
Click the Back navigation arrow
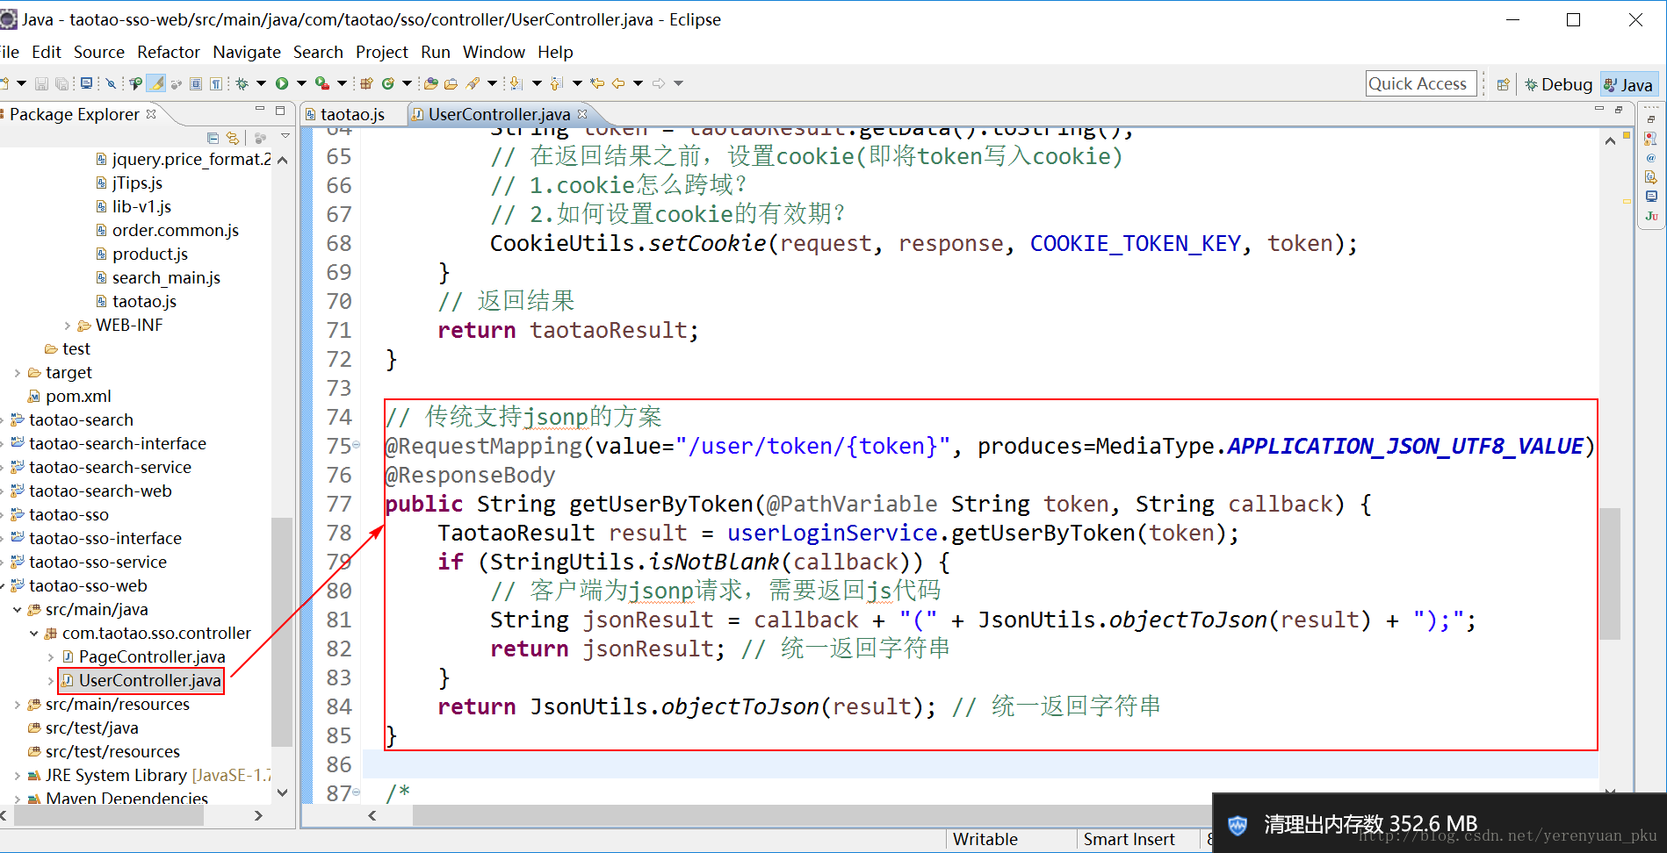[618, 83]
